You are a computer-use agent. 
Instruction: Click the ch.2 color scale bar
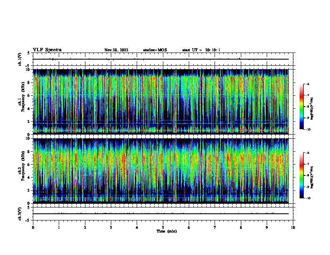click(301, 175)
